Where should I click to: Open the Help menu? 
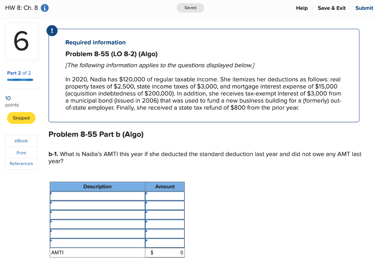click(x=302, y=8)
